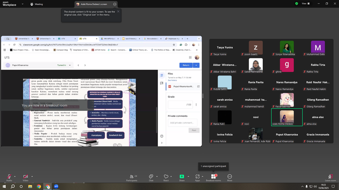339x190 pixels.
Task: Click the Muhammad Dafa avatar tile
Action: (318, 47)
